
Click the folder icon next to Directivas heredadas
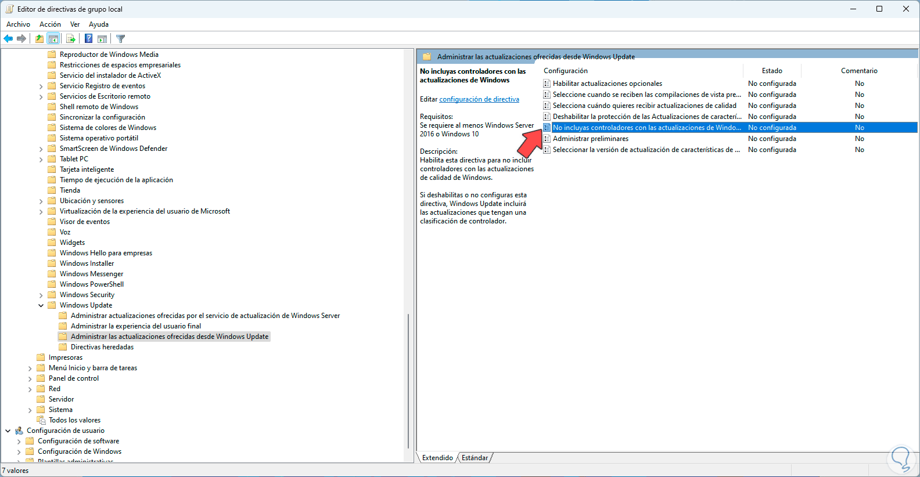(63, 347)
